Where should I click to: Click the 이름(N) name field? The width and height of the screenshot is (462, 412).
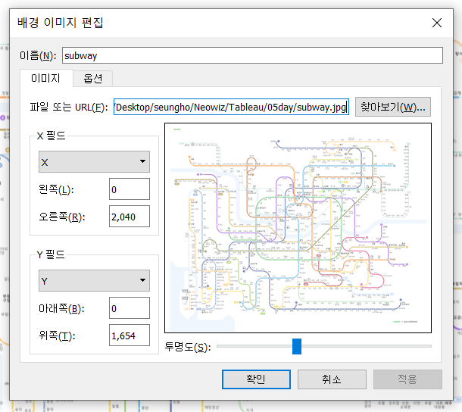pos(252,55)
